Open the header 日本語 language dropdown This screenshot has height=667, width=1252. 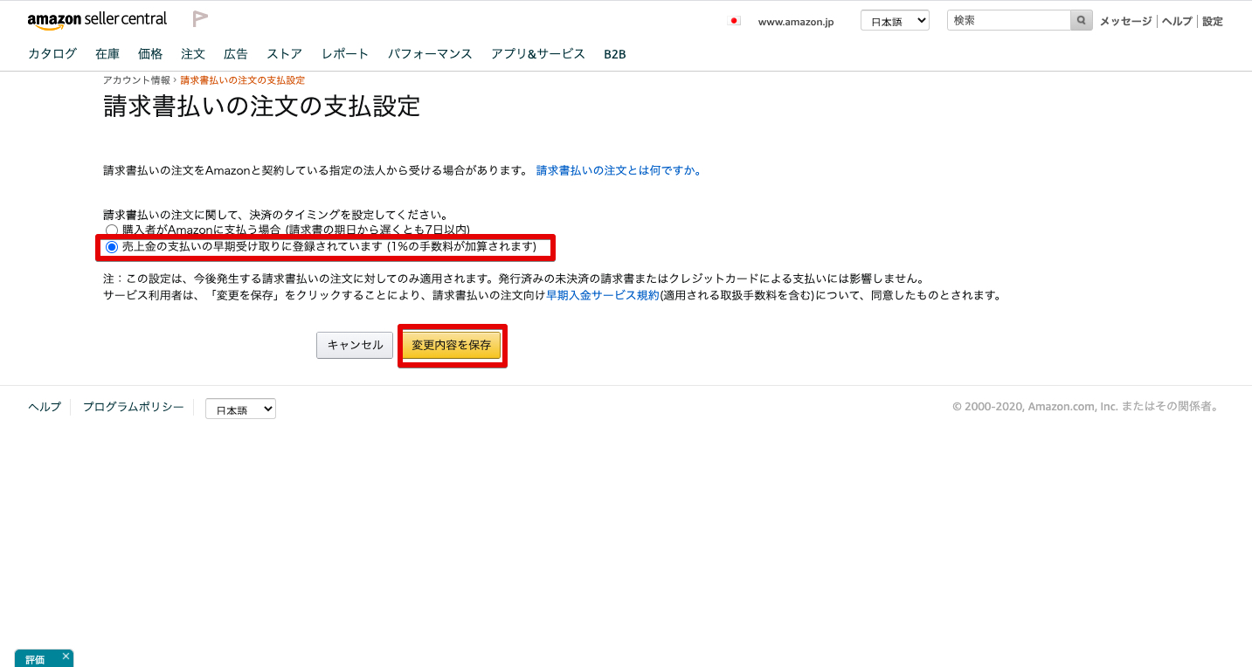[x=895, y=20]
